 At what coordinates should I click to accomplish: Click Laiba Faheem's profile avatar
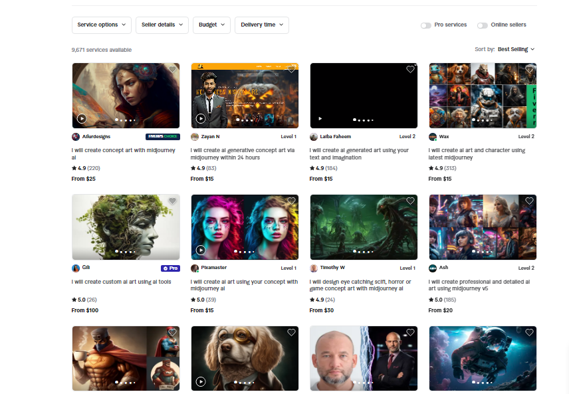pos(314,137)
